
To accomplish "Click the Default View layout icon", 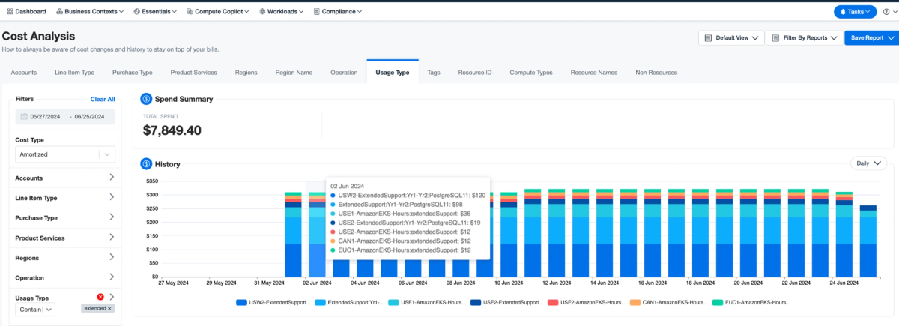I will (x=708, y=37).
